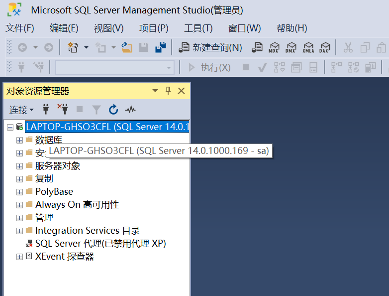Open the 工具(T) menu

coord(198,28)
